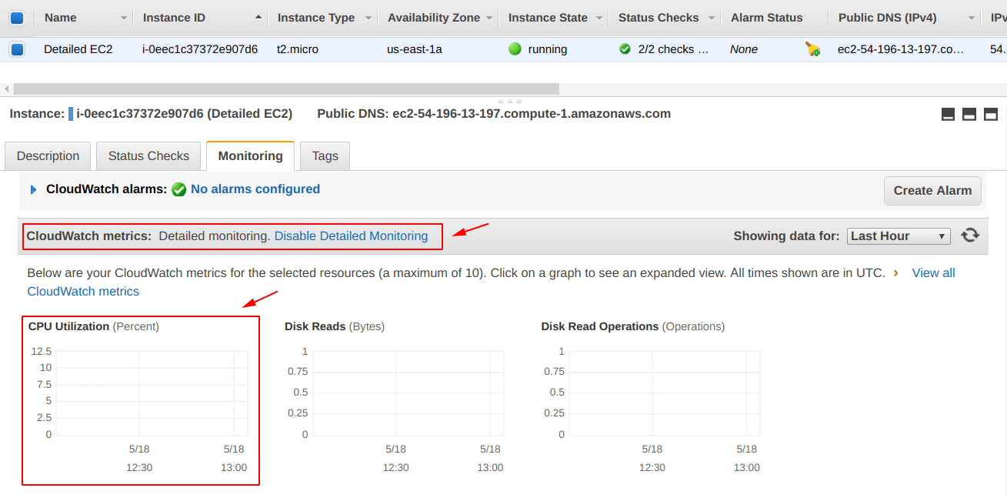Open the Status Checks tab
The image size is (1007, 498).
(148, 156)
